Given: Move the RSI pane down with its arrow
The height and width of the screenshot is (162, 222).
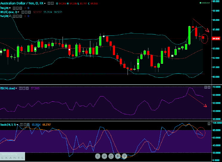Looking at the screenshot, I should [209, 88].
